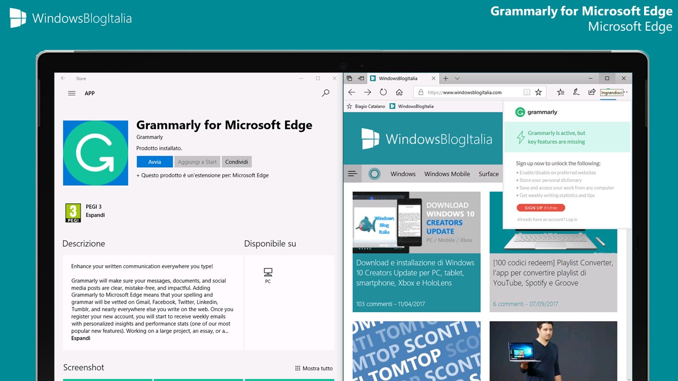
Task: Click the 'Screenshot' section heading
Action: click(84, 367)
